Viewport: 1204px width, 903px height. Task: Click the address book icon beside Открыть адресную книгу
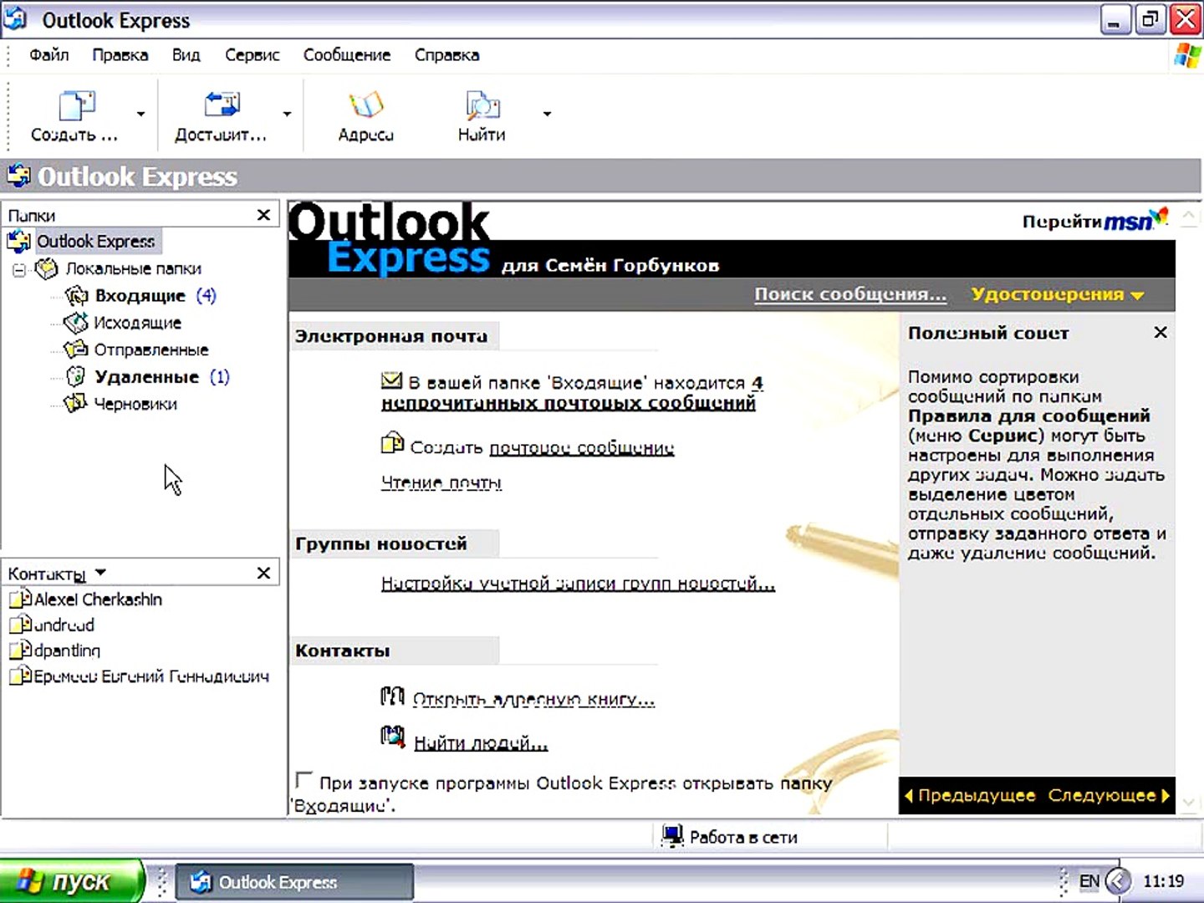392,696
